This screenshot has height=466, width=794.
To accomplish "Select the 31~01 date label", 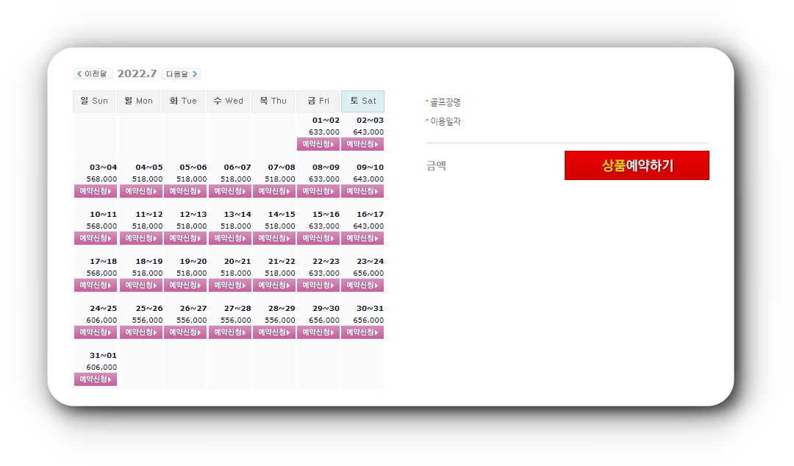I will click(x=104, y=356).
